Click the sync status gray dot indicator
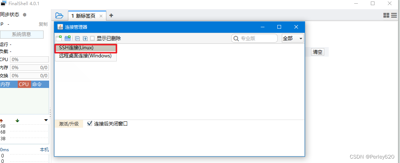This screenshot has width=400, height=163. [x=24, y=15]
